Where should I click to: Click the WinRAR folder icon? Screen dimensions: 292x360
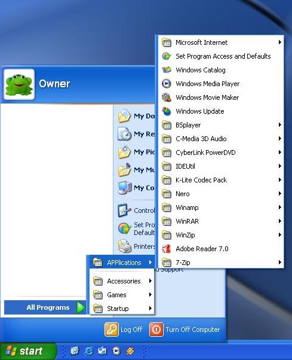pos(167,221)
